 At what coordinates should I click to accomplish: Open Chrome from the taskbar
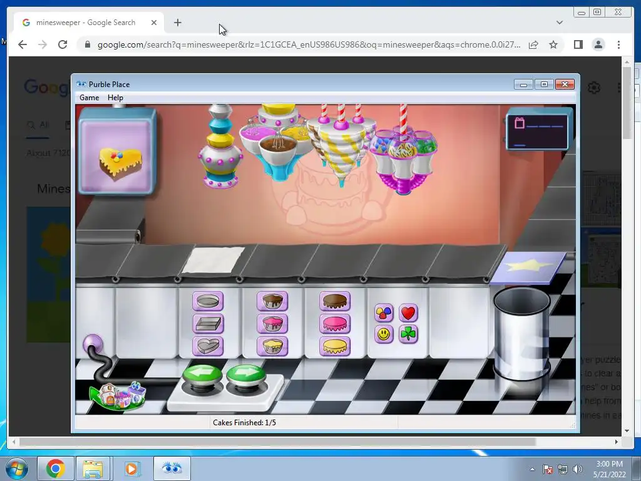(x=56, y=468)
